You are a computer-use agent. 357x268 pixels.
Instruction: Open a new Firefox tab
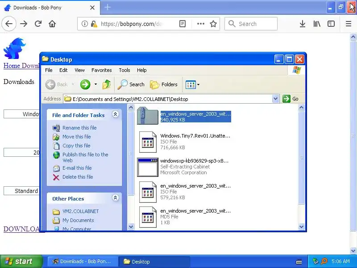(x=108, y=7)
